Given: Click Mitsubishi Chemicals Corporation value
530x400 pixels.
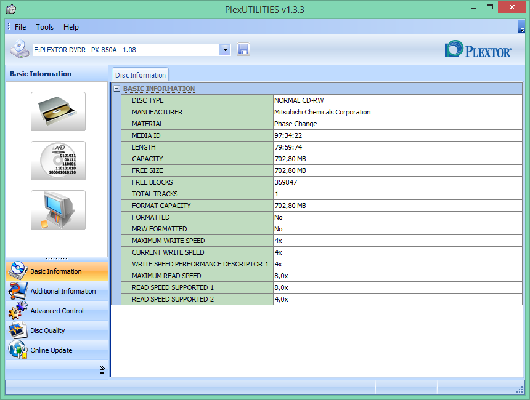Looking at the screenshot, I should pyautogui.click(x=322, y=112).
